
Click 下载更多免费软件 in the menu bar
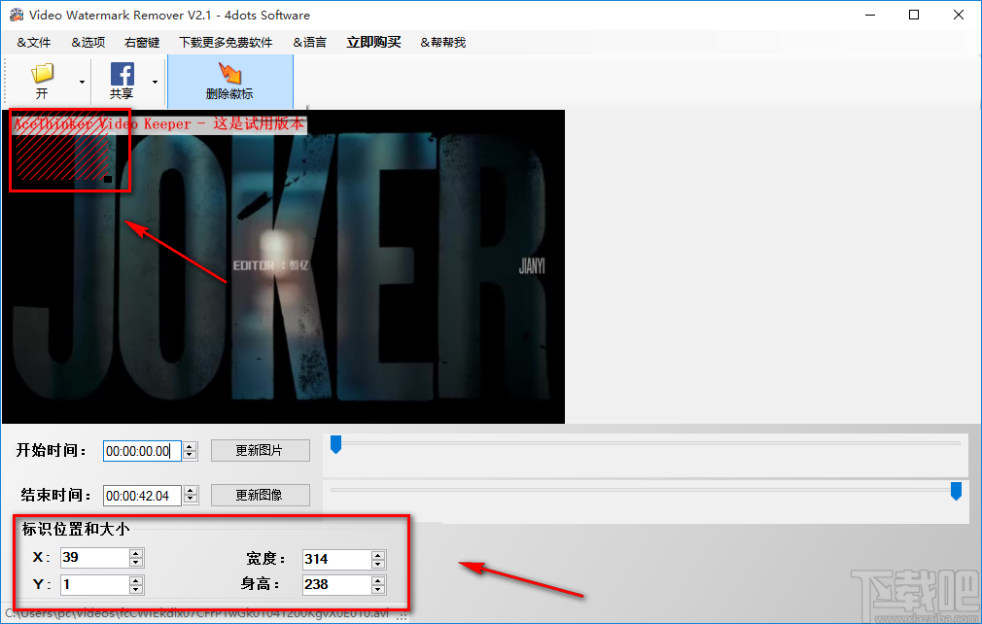[227, 42]
